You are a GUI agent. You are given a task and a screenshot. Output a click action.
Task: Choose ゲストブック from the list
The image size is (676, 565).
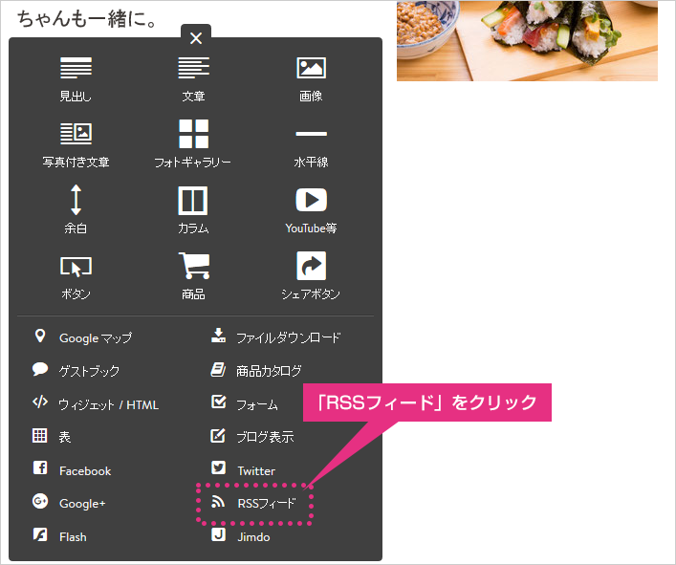[89, 371]
